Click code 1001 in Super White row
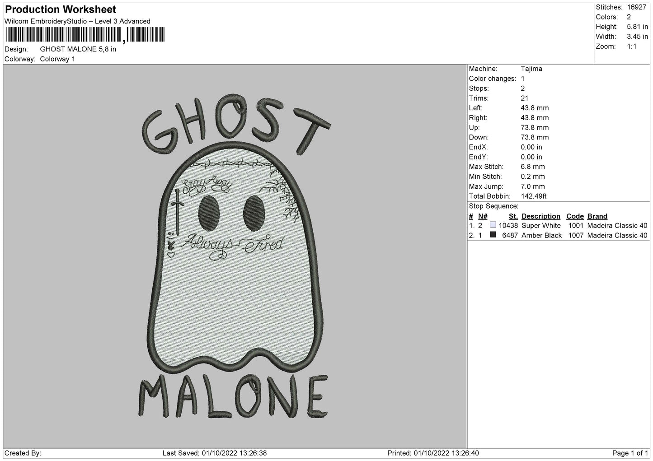Viewport: 653px width, 461px height. click(576, 225)
